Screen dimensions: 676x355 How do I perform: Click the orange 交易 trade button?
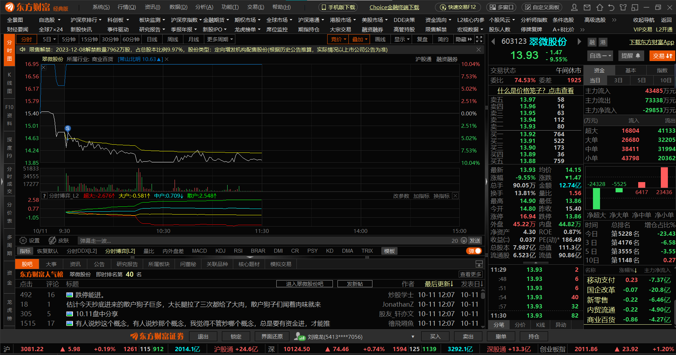662,56
